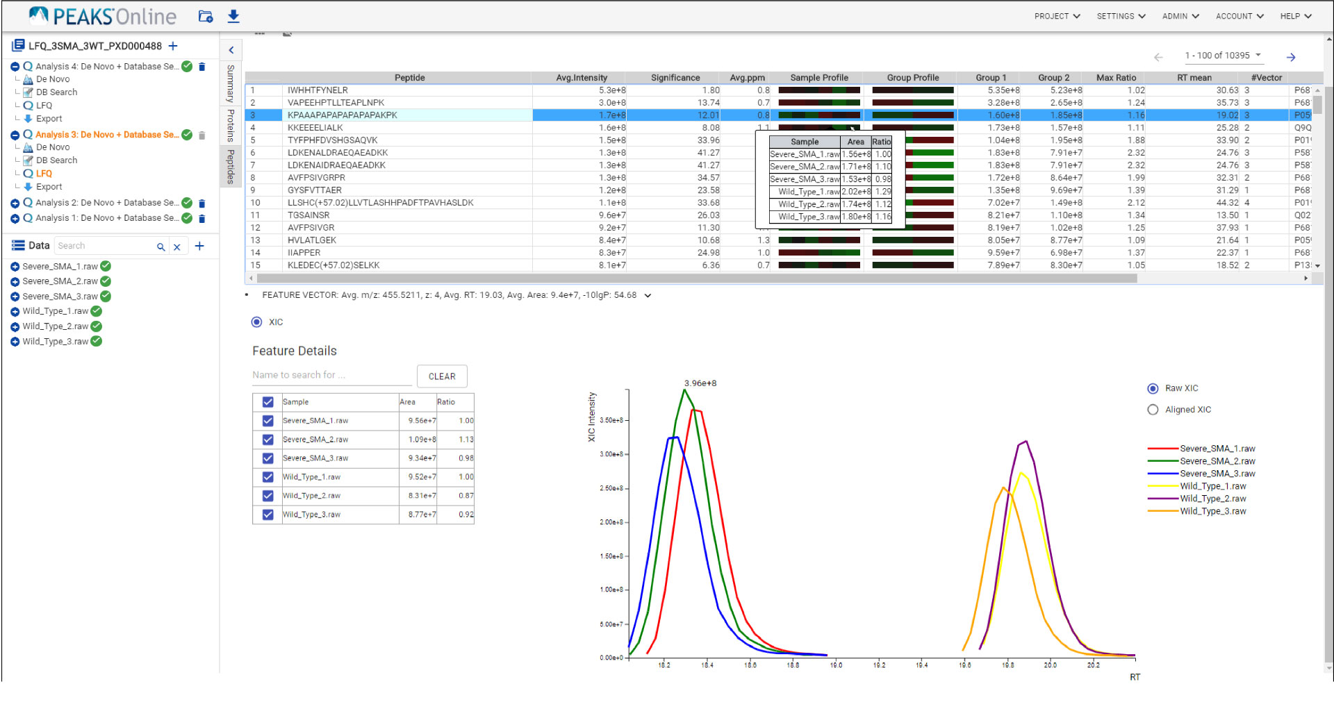Uncheck Wild_Type_2.raw in Feature Details
This screenshot has width=1334, height=725.
click(x=267, y=496)
